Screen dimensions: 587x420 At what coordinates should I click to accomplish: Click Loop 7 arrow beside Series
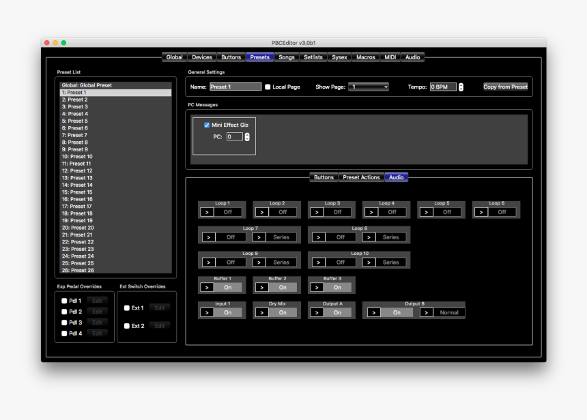[x=259, y=237]
